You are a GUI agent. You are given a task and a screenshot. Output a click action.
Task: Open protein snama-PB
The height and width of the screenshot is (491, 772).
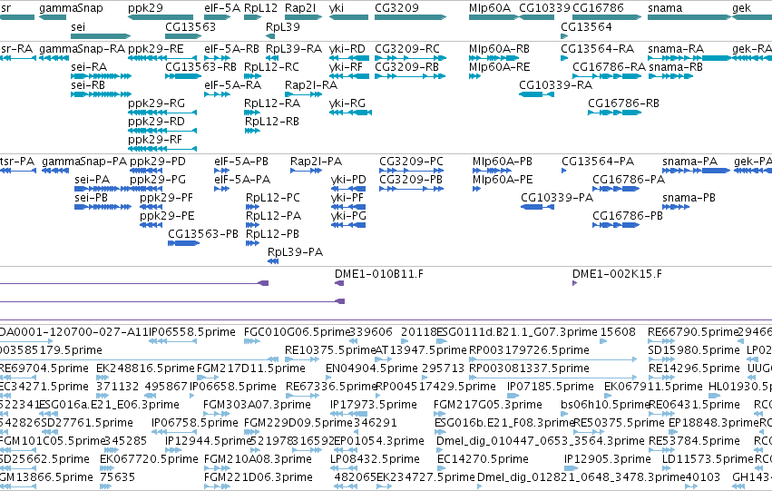pos(689,198)
